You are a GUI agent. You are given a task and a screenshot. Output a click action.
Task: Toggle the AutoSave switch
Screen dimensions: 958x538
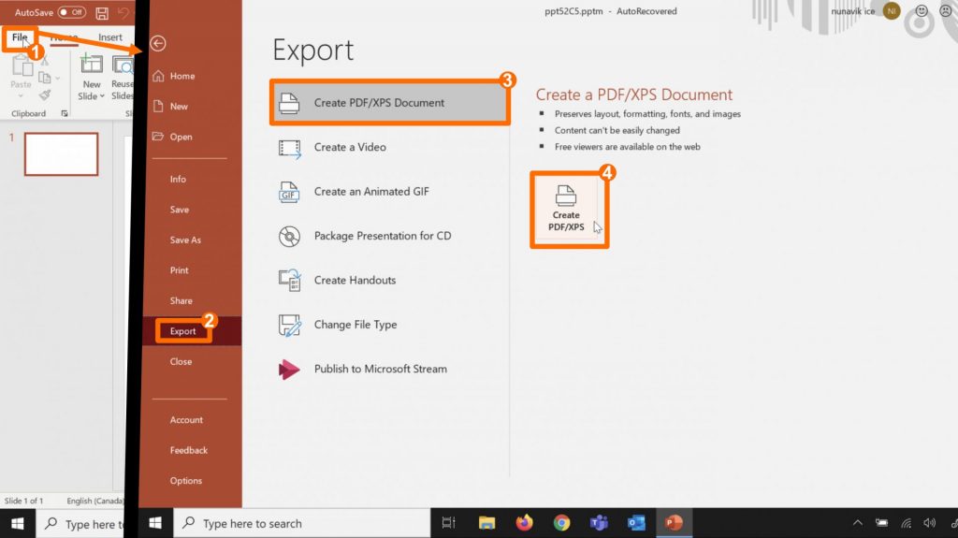(x=72, y=12)
